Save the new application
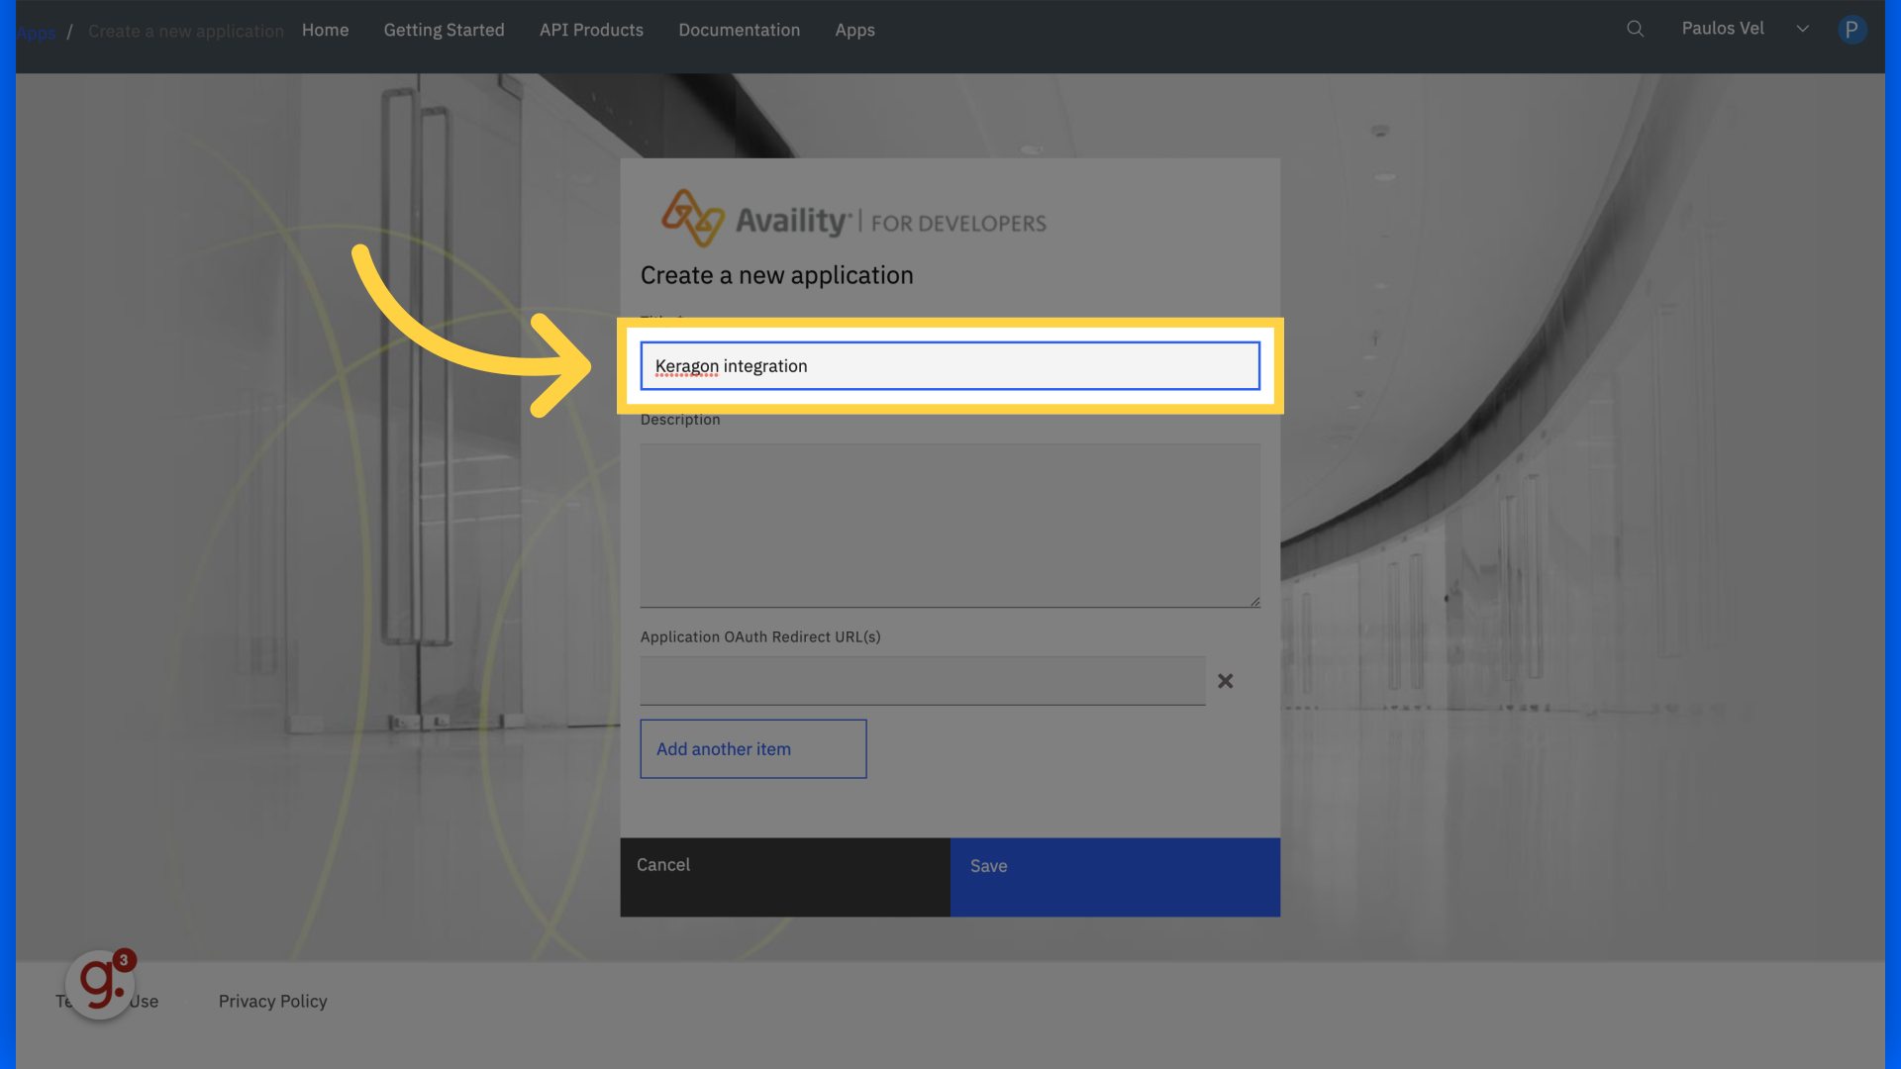 coord(1115,877)
